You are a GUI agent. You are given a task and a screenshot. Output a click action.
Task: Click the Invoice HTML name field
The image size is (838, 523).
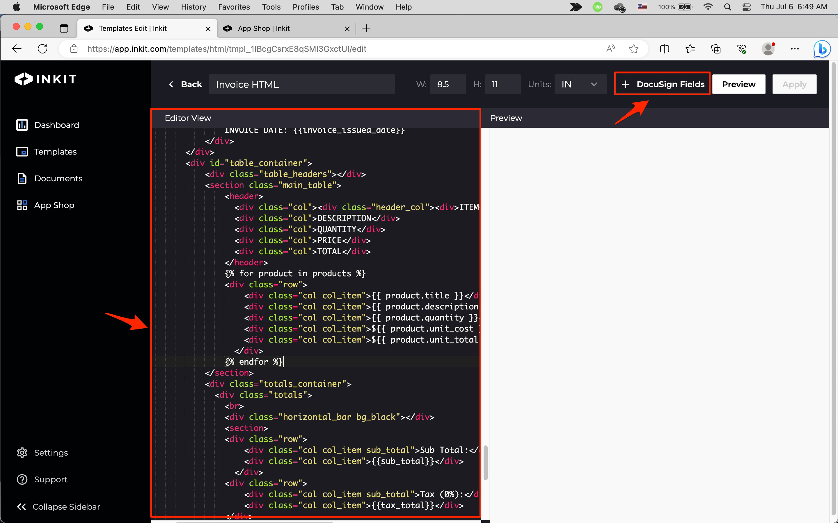point(301,84)
